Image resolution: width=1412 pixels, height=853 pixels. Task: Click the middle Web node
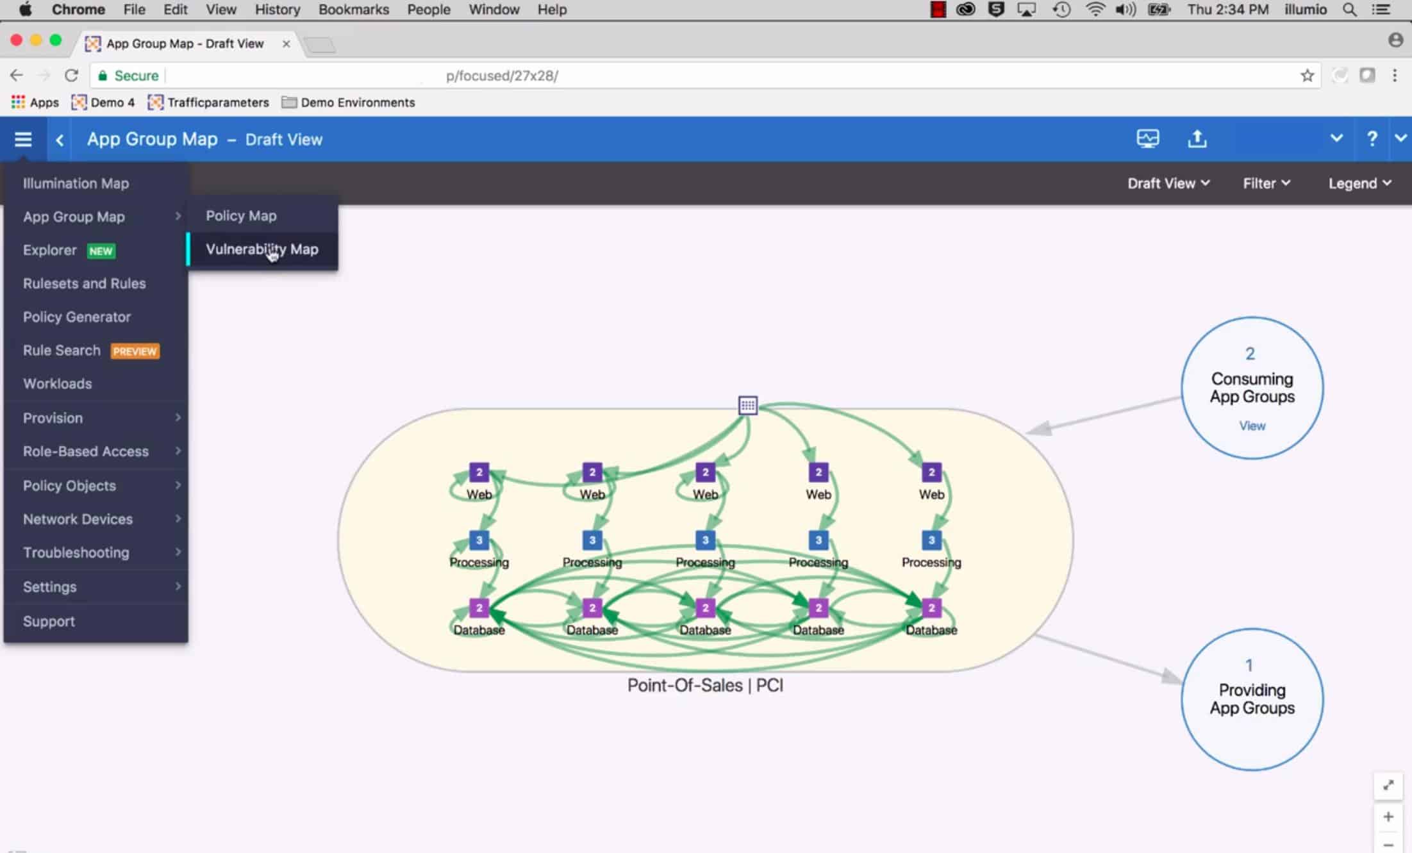[x=705, y=472]
